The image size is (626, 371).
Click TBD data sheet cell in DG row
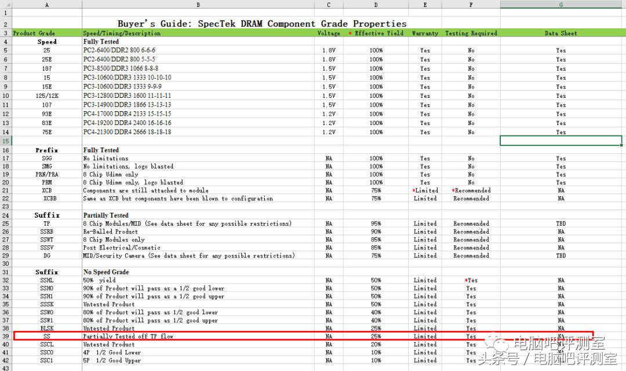click(561, 255)
